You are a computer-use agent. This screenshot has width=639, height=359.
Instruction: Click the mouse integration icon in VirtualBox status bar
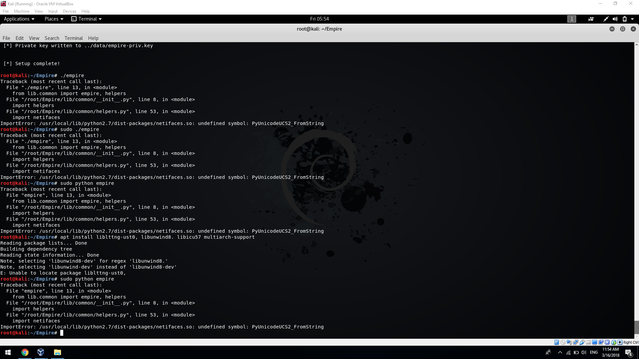[613, 342]
